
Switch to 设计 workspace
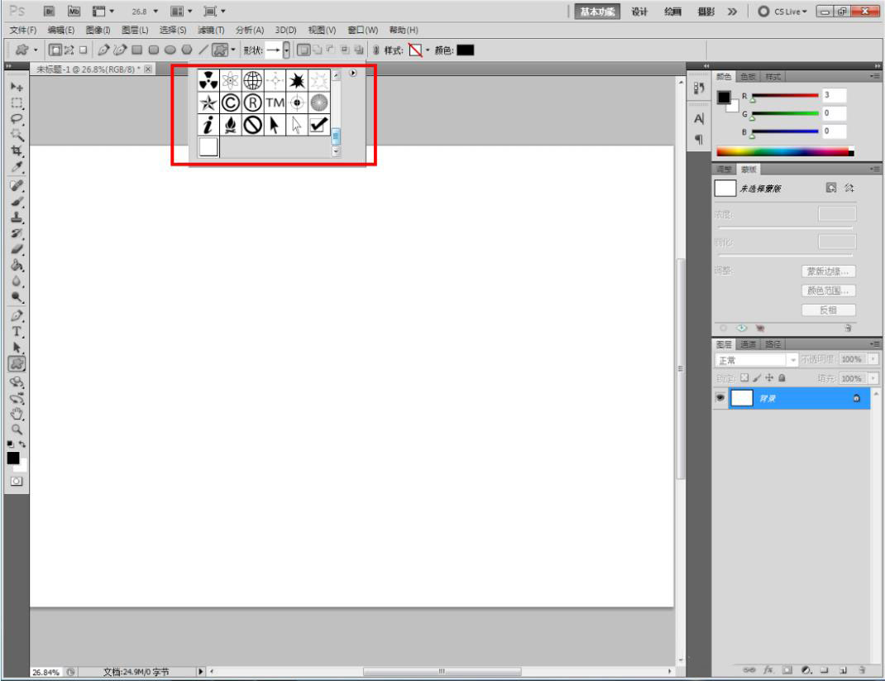pyautogui.click(x=639, y=12)
